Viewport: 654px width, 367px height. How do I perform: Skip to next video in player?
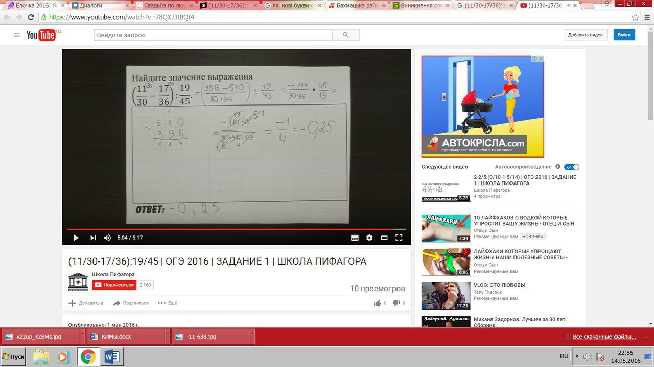(x=93, y=238)
